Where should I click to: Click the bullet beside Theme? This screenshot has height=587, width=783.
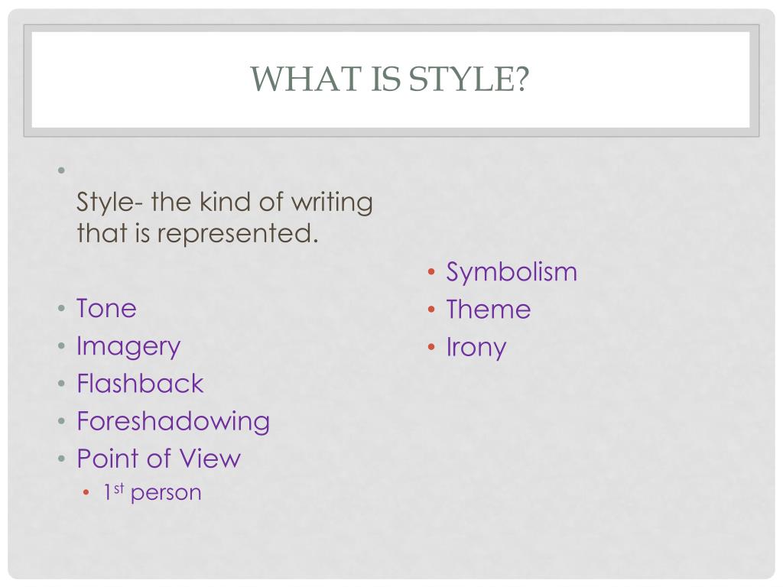pyautogui.click(x=431, y=310)
